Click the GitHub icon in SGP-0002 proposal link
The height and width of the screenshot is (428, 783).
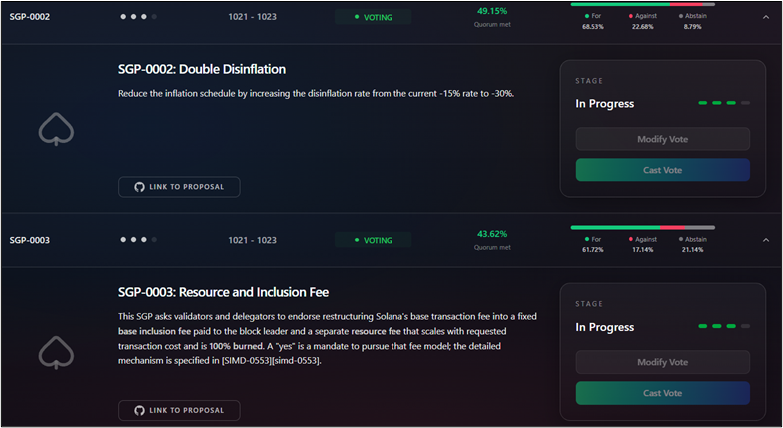[140, 186]
